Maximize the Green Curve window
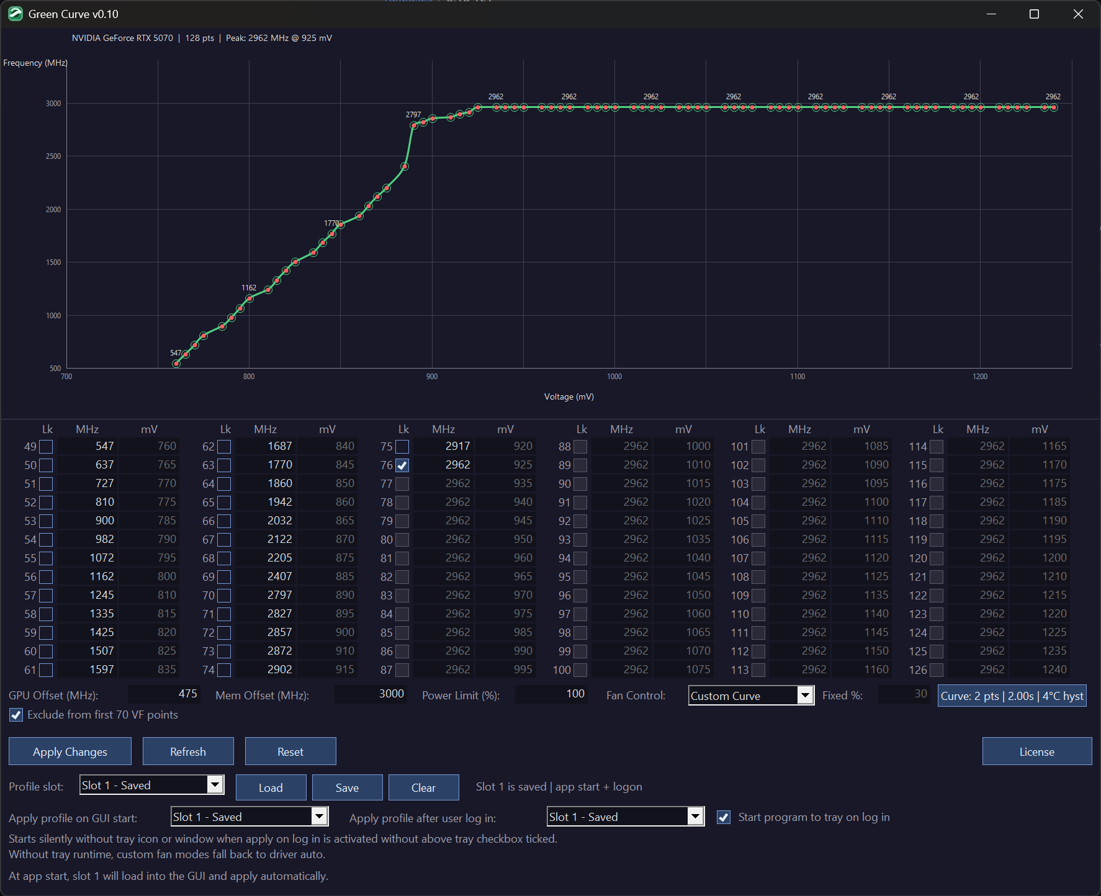The width and height of the screenshot is (1101, 896). [1034, 14]
